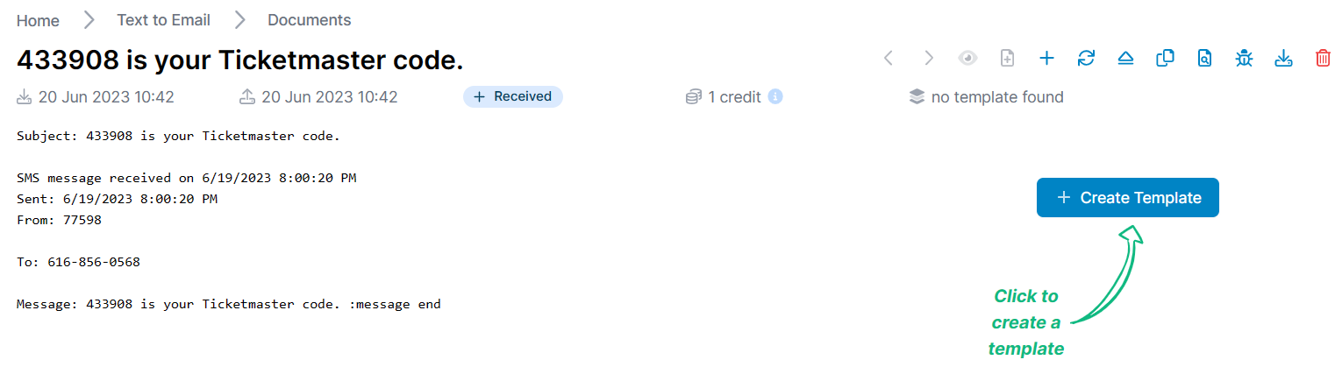Click the credit info icon
Screen dimensions: 1335x374
click(x=775, y=96)
